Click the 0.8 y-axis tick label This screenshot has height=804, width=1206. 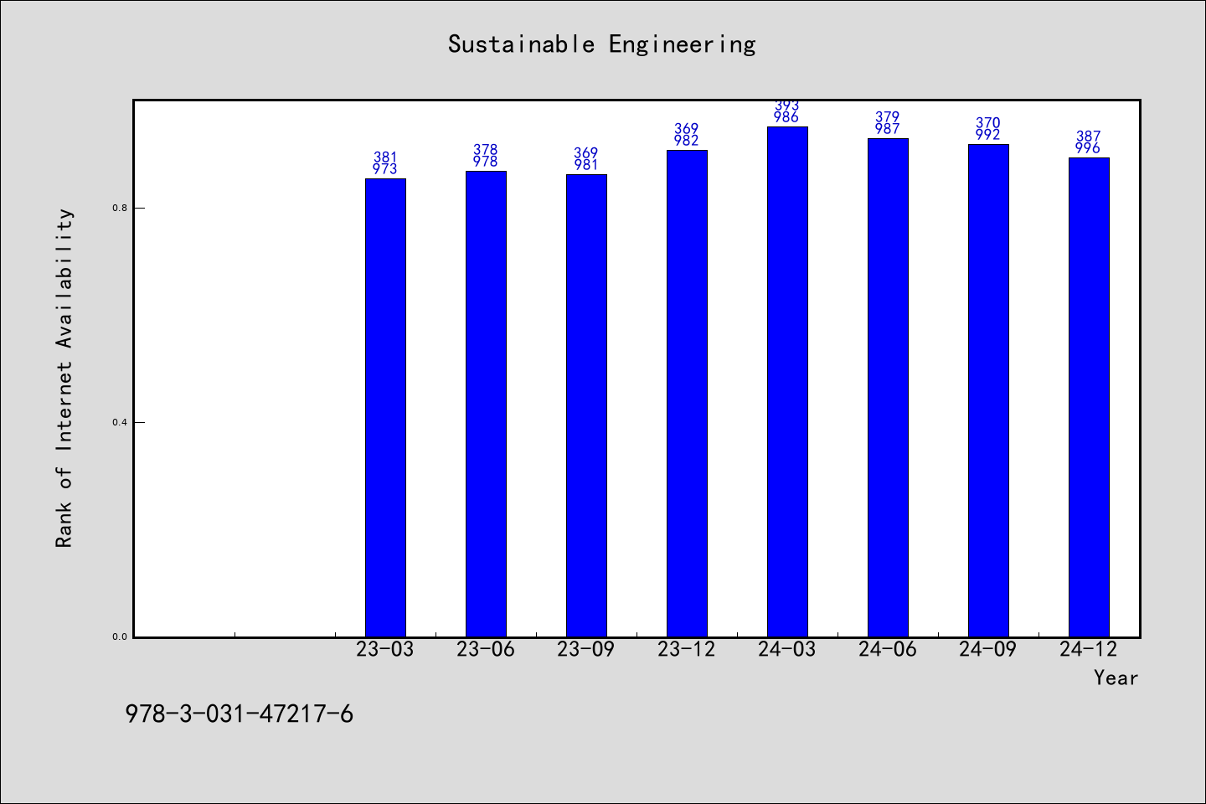point(120,208)
